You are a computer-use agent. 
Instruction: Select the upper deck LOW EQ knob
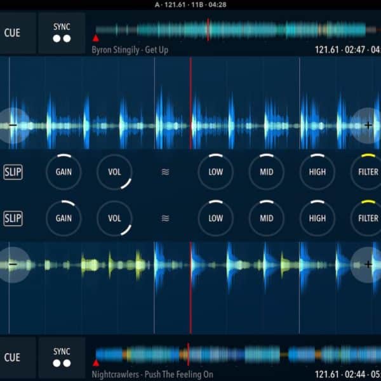pyautogui.click(x=215, y=172)
